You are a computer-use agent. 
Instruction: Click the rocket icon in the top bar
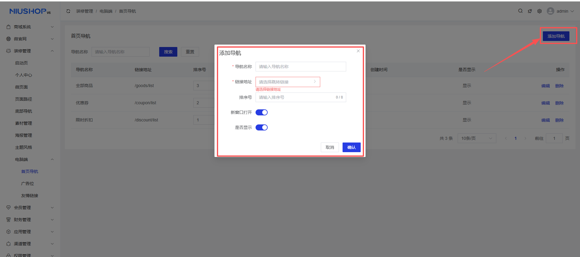click(530, 11)
